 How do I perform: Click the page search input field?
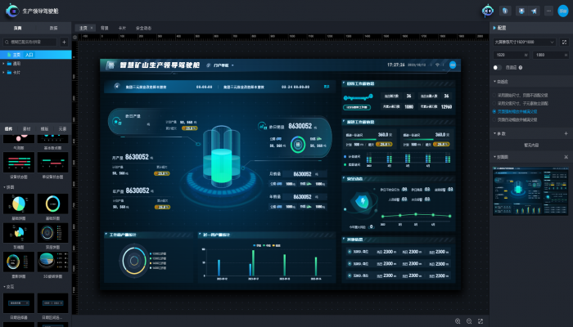(31, 41)
